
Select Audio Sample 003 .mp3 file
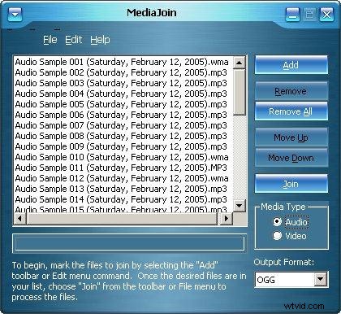point(121,83)
